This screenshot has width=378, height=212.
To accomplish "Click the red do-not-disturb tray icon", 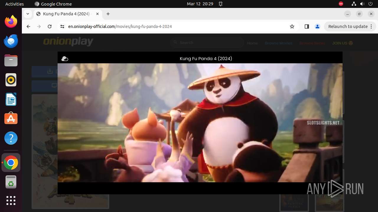I will pos(341,4).
